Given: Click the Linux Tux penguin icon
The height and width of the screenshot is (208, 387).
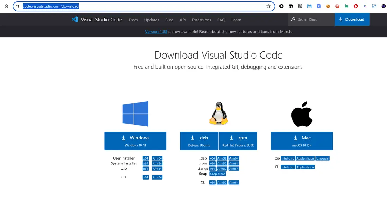Looking at the screenshot, I should pyautogui.click(x=219, y=114).
